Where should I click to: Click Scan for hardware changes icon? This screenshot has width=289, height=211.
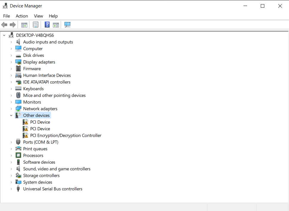pos(67,25)
